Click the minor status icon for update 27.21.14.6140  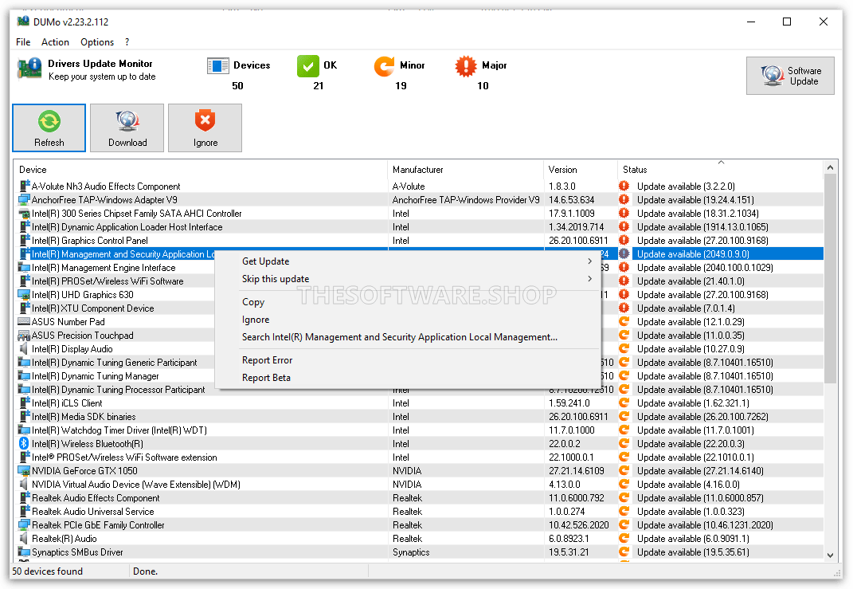[x=624, y=470]
